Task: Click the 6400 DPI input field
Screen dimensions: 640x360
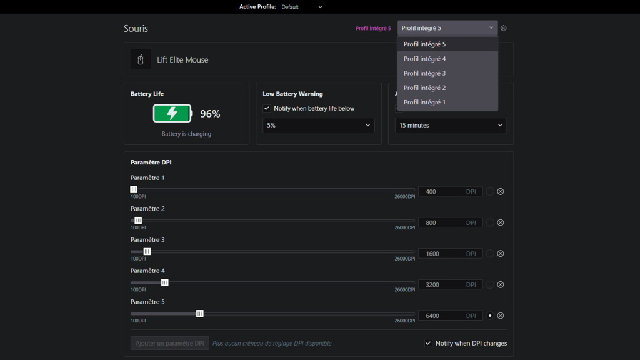Action: [x=451, y=316]
